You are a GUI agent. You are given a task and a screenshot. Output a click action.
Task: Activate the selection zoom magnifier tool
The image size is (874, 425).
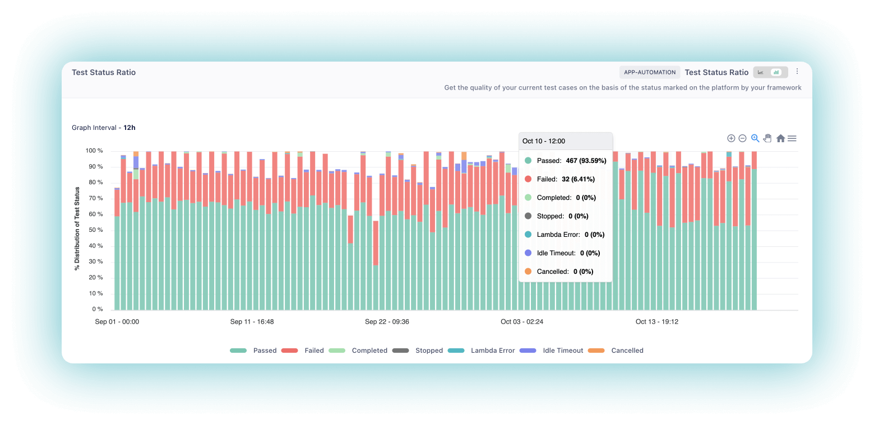[x=755, y=138]
